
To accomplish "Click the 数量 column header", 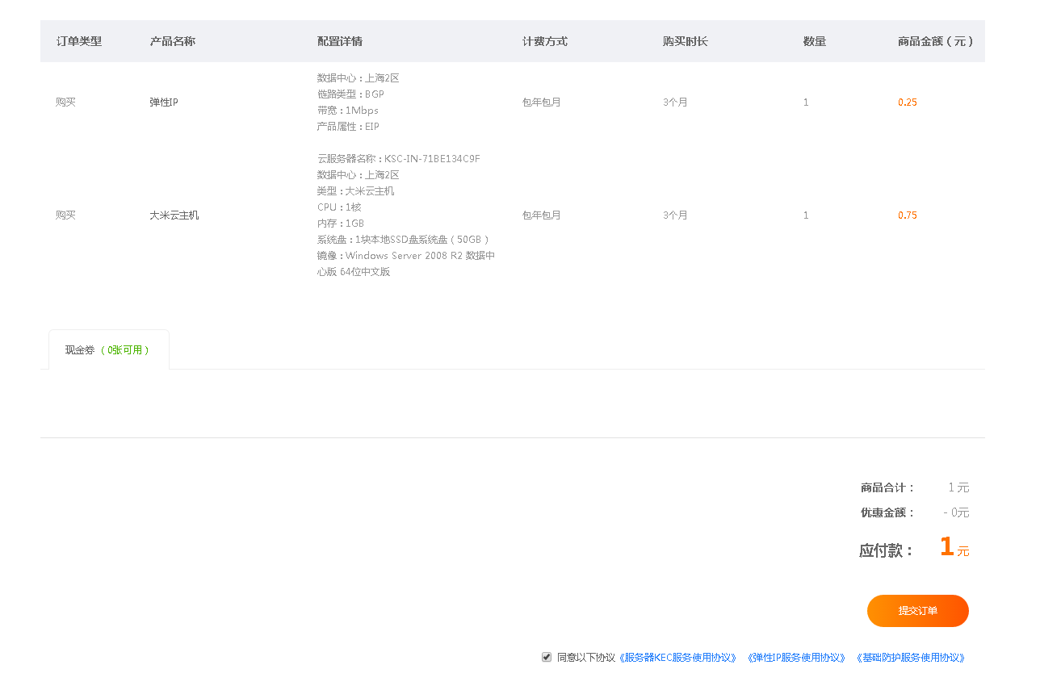I will pyautogui.click(x=814, y=41).
